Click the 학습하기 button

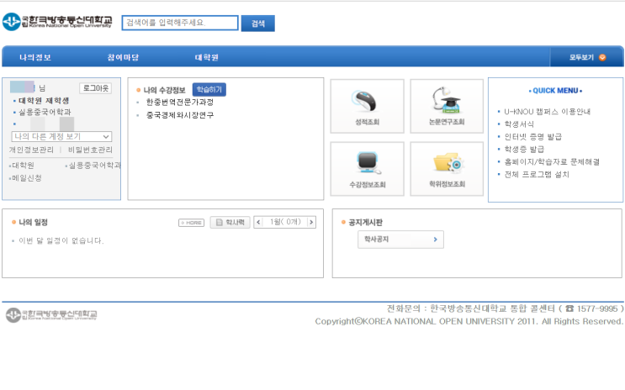209,90
